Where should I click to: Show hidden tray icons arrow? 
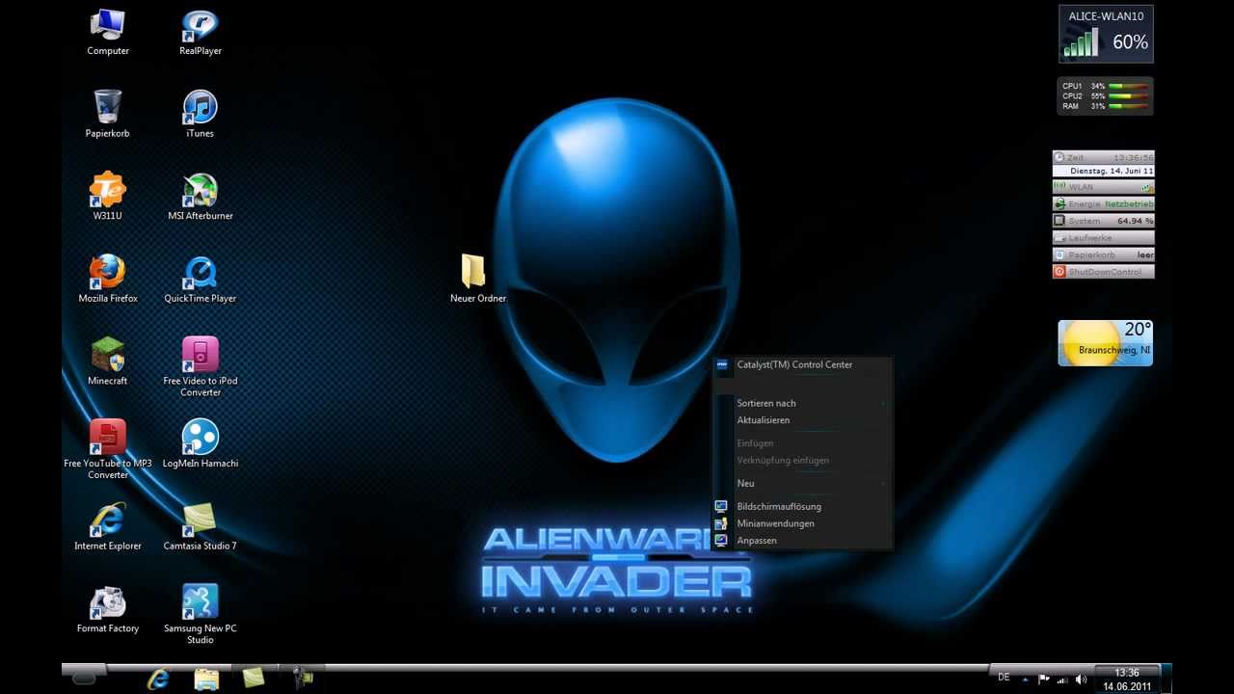(x=1025, y=680)
